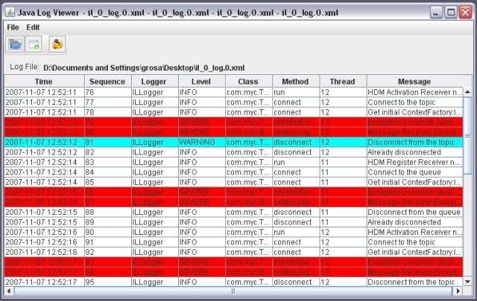Select sequence cell 82
477x301 pixels.
click(107, 152)
